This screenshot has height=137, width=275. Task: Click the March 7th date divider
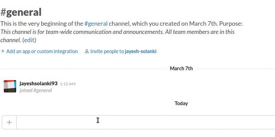pyautogui.click(x=181, y=68)
